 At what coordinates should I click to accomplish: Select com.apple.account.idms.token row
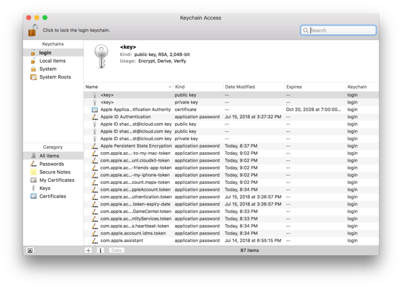tap(231, 233)
